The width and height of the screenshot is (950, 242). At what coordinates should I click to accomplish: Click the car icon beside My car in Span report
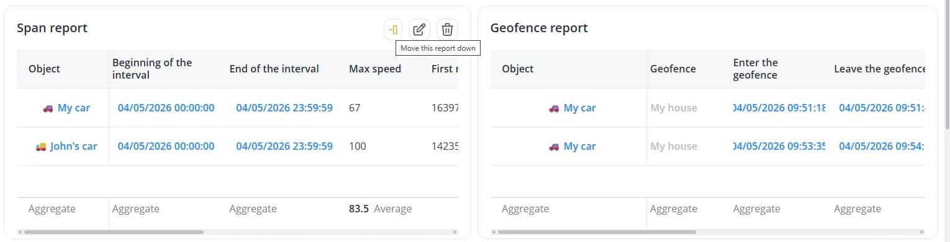tap(48, 108)
